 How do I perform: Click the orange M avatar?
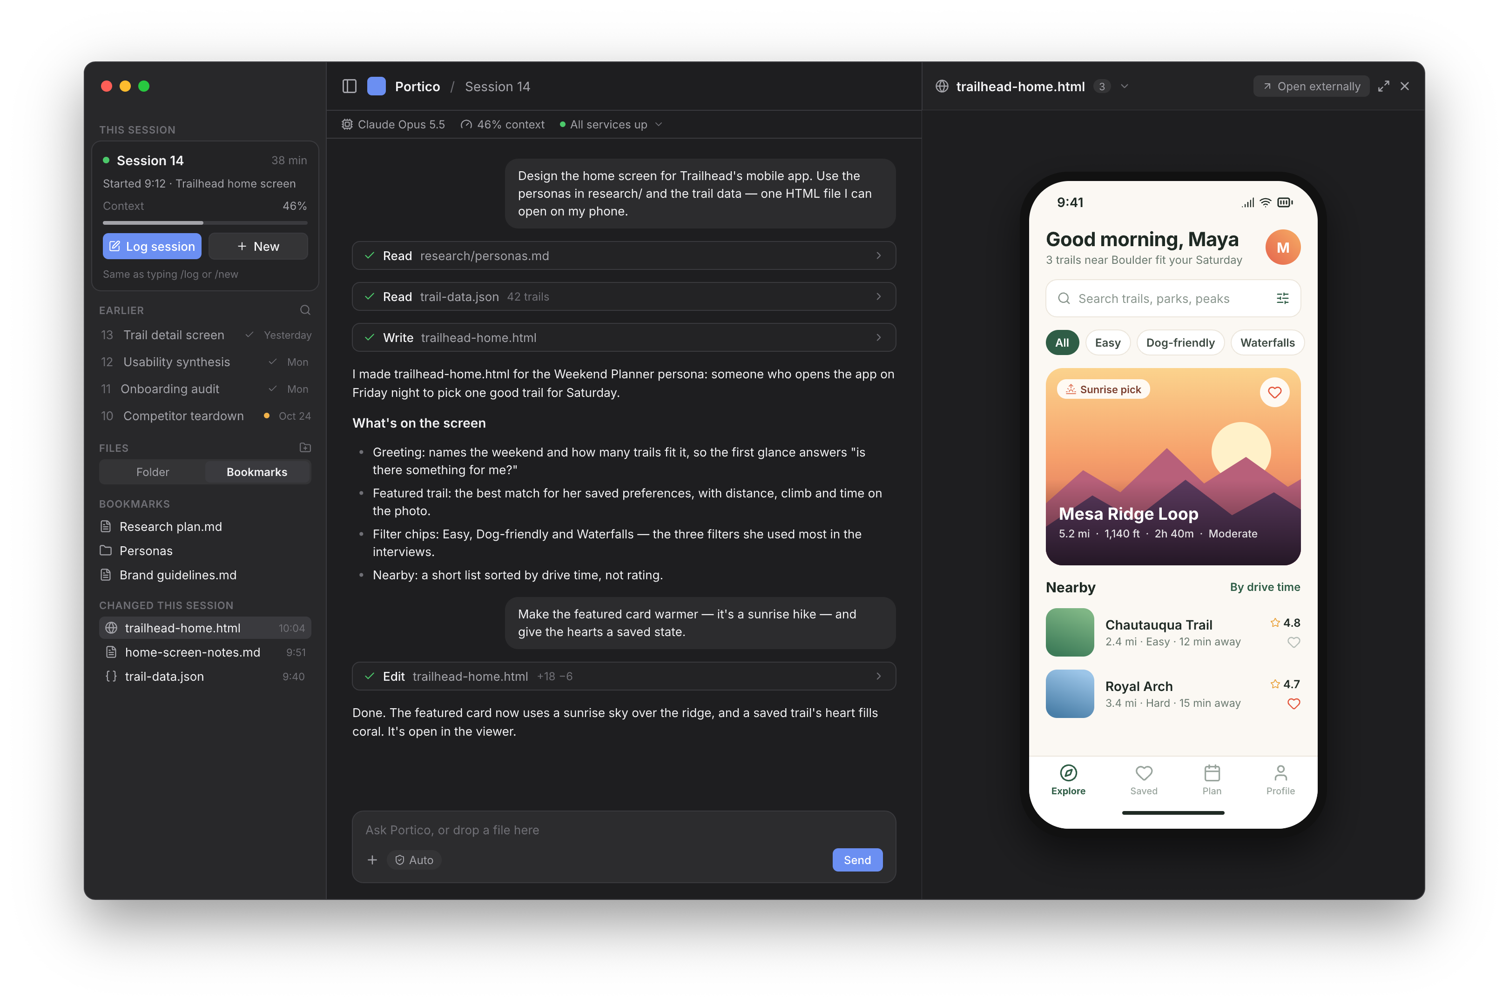[x=1282, y=248]
